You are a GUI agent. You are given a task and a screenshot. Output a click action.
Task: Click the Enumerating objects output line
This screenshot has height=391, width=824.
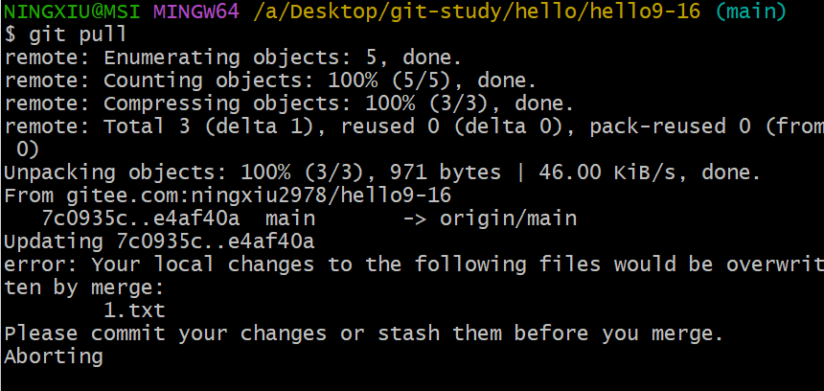233,57
